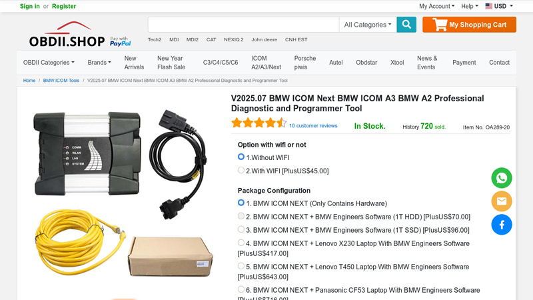
Task: Open ICOM A2/A3/Next menu item
Action: pos(266,63)
